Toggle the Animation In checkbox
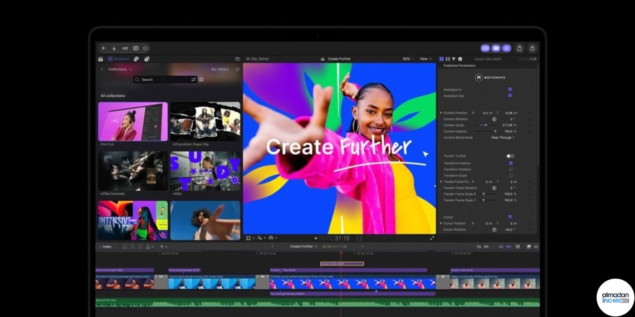Image resolution: width=635 pixels, height=317 pixels. click(510, 90)
